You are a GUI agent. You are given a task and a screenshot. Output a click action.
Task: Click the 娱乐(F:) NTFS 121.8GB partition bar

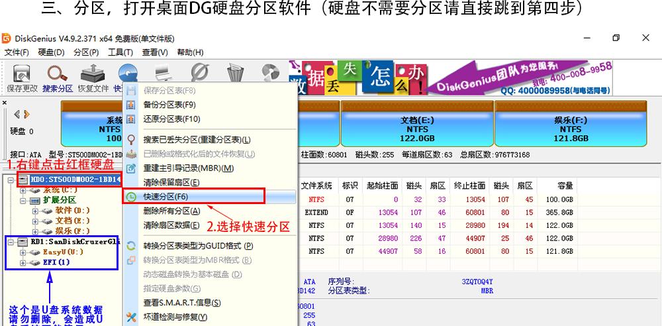coord(571,124)
